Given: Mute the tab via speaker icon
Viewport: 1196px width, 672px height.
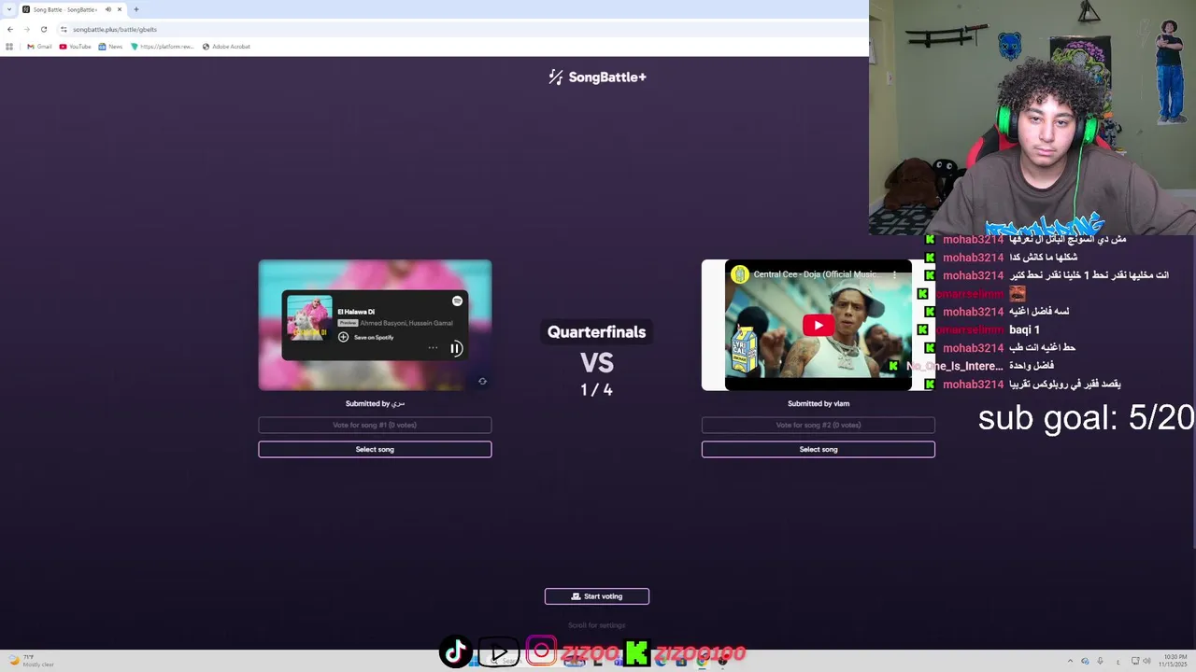Looking at the screenshot, I should (107, 9).
